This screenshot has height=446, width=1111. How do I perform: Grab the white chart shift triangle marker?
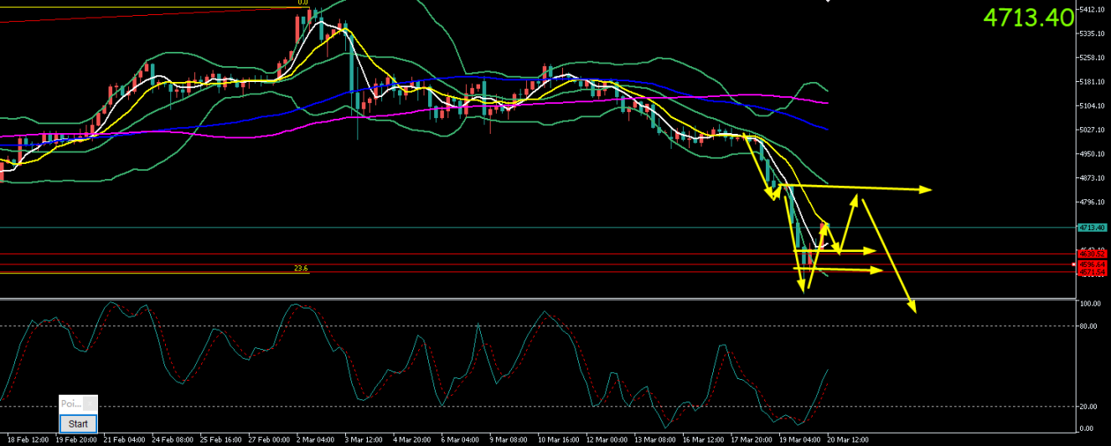(x=828, y=2)
